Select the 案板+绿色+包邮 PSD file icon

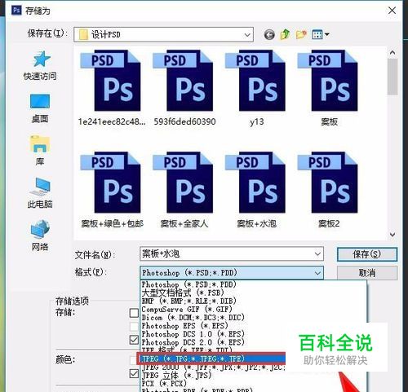(x=111, y=183)
